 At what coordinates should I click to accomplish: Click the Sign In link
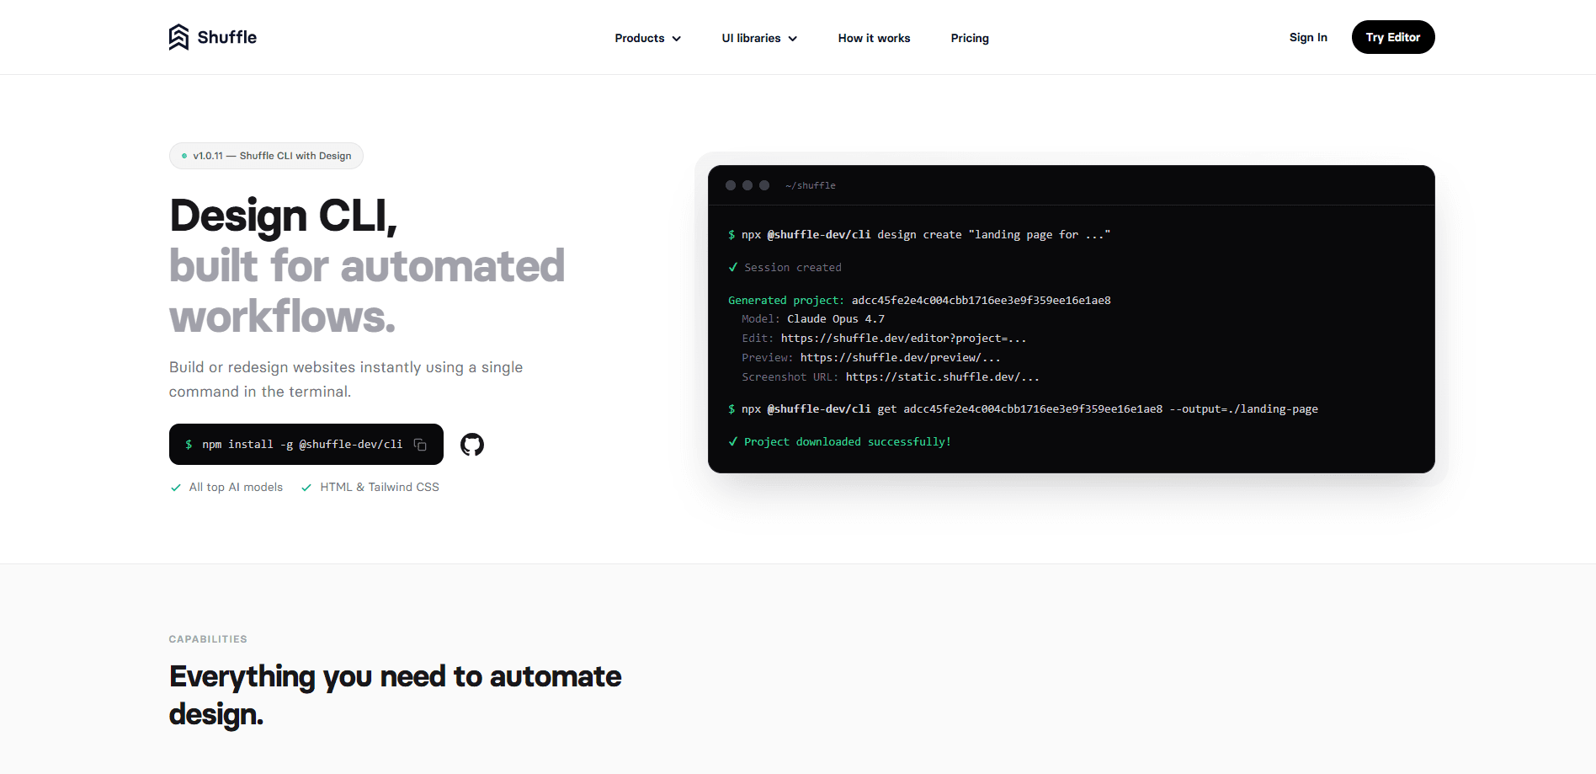tap(1308, 37)
